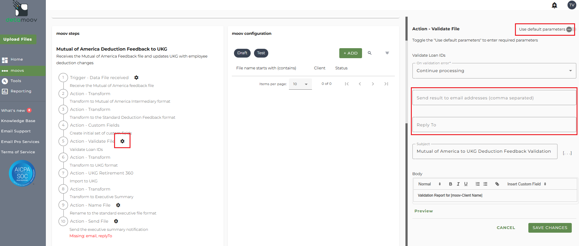Click Email Support in the sidebar

[x=16, y=131]
